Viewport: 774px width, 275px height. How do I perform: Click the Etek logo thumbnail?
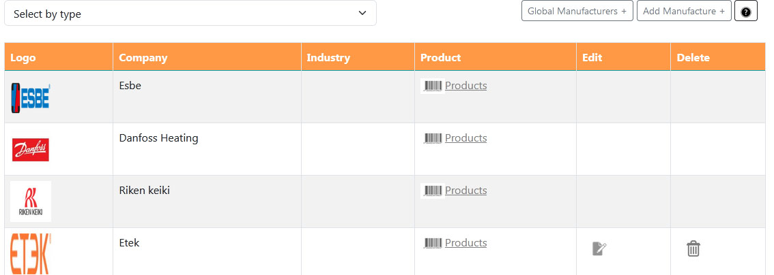point(31,254)
